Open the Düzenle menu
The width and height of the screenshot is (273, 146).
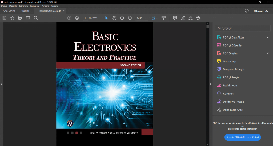tap(13, 6)
